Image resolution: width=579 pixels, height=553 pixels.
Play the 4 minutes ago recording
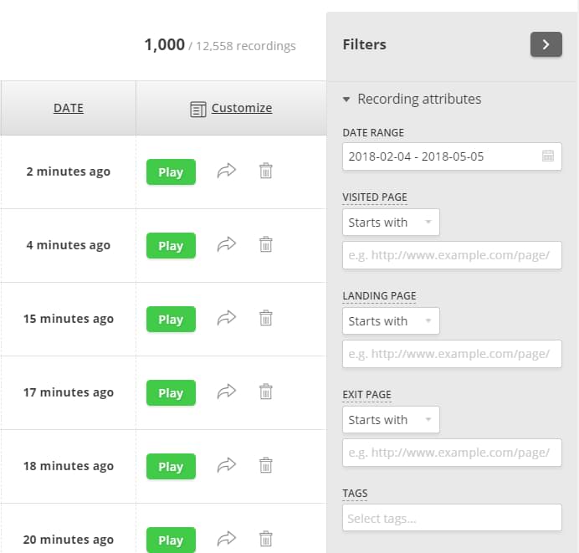click(171, 245)
